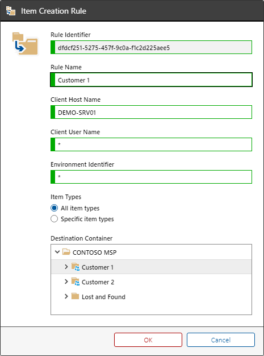
Task: Click the Lost and Found folder icon
Action: click(75, 296)
